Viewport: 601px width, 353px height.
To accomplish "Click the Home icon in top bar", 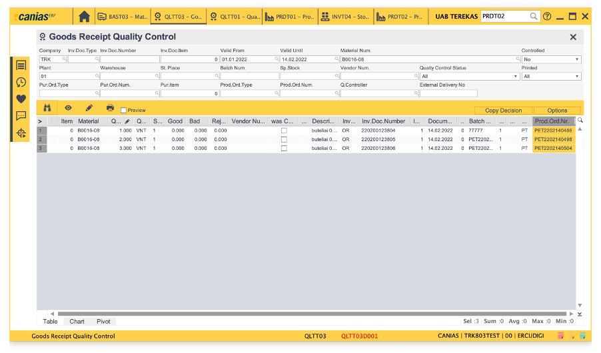I will (84, 16).
